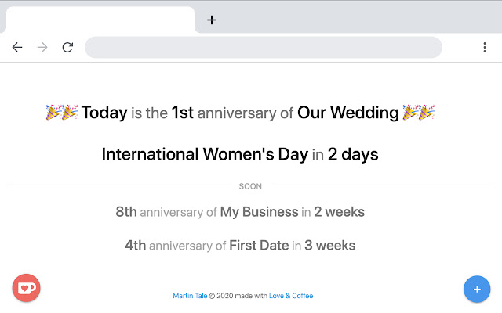Click the coffee cup donate button
Viewport: 502px width, 313px height.
(x=27, y=288)
